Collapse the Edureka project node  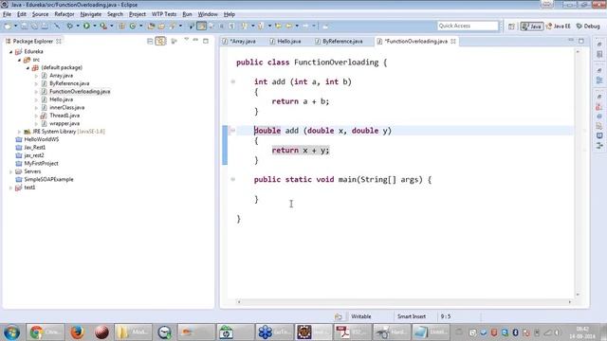pyautogui.click(x=11, y=51)
